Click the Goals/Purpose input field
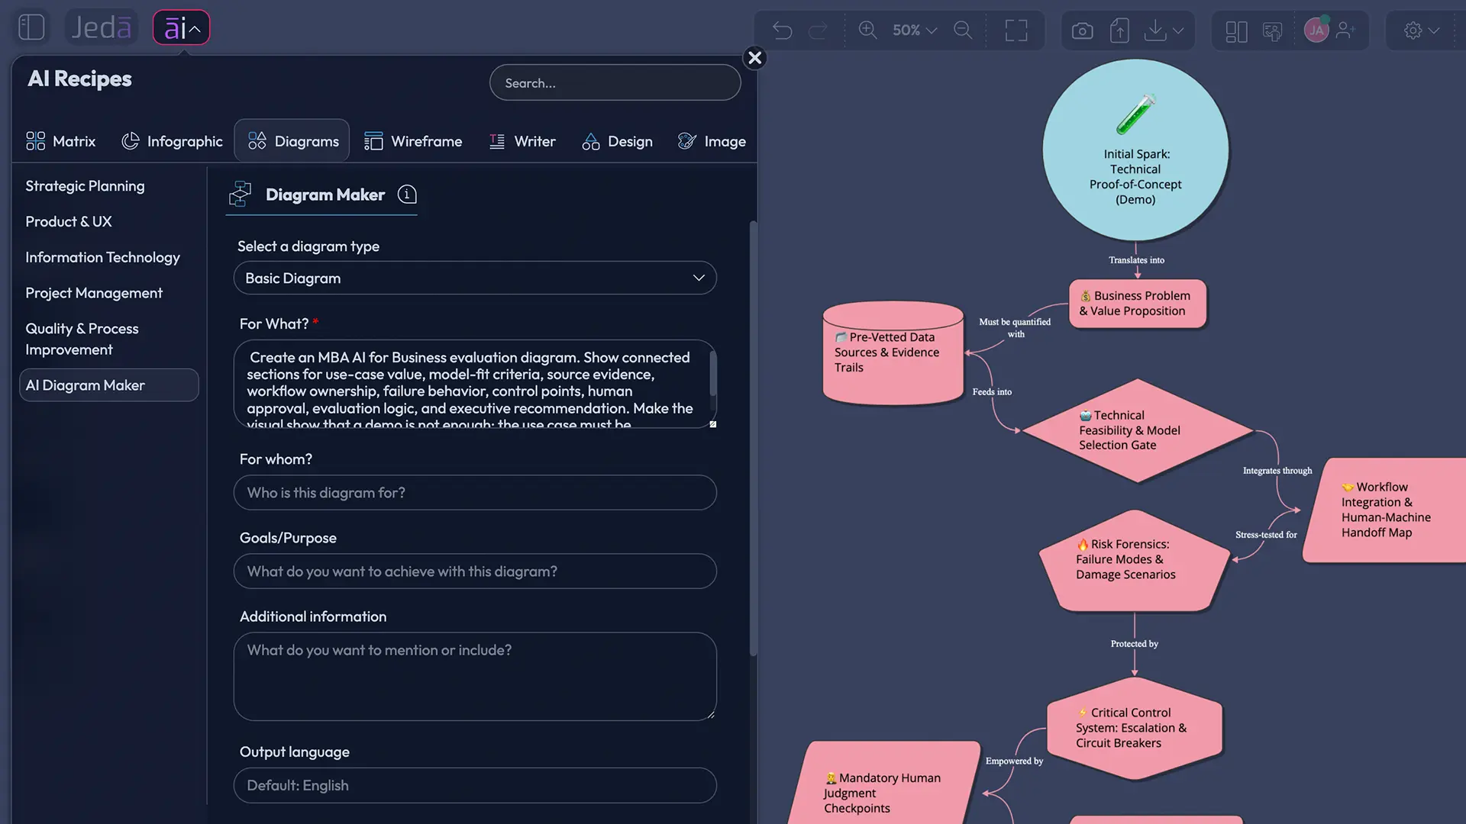This screenshot has width=1466, height=824. pos(475,571)
